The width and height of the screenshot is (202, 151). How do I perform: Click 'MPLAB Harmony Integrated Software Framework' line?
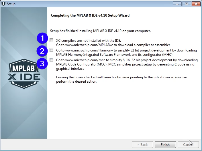(114, 55)
